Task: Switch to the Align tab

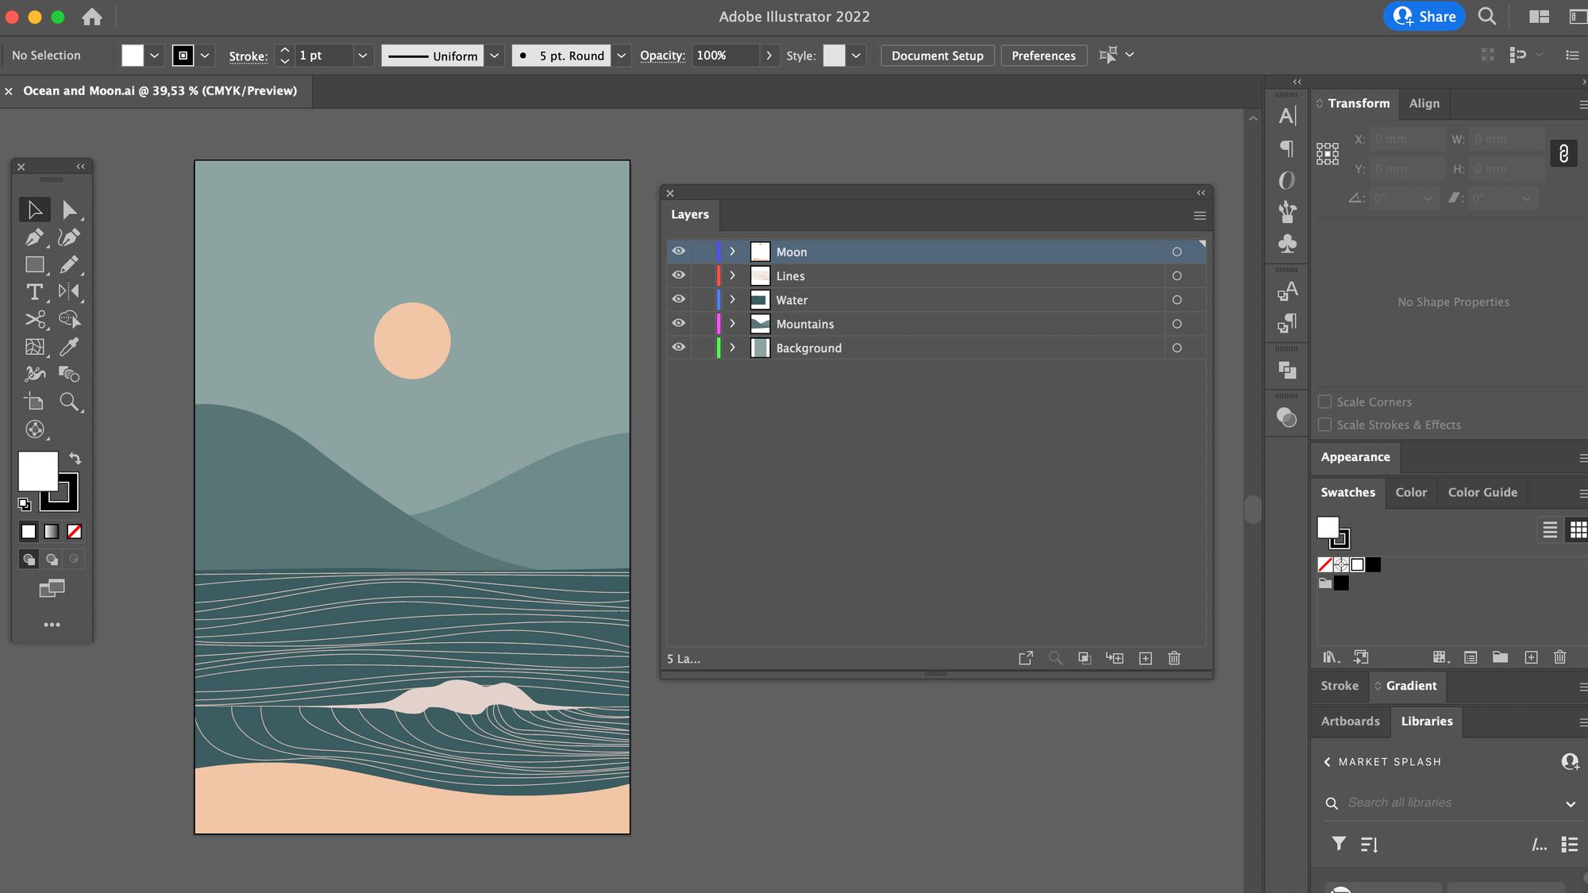Action: point(1424,103)
